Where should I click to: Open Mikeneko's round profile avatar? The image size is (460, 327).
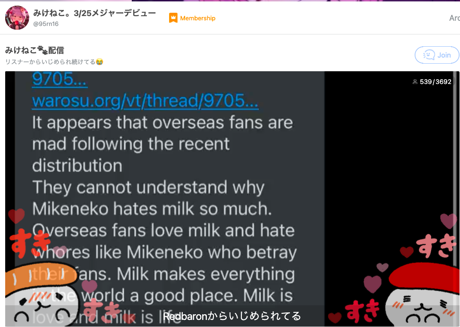click(x=17, y=18)
